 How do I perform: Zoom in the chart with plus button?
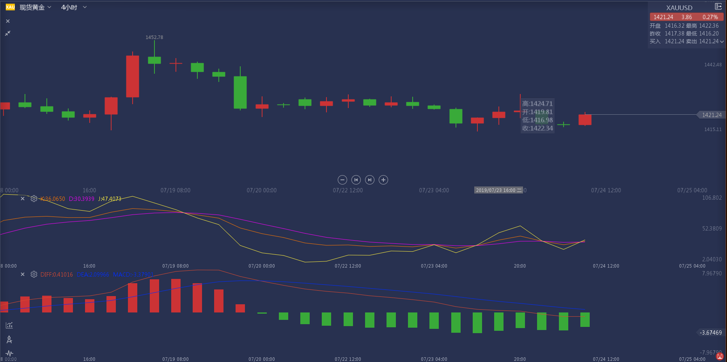(383, 180)
